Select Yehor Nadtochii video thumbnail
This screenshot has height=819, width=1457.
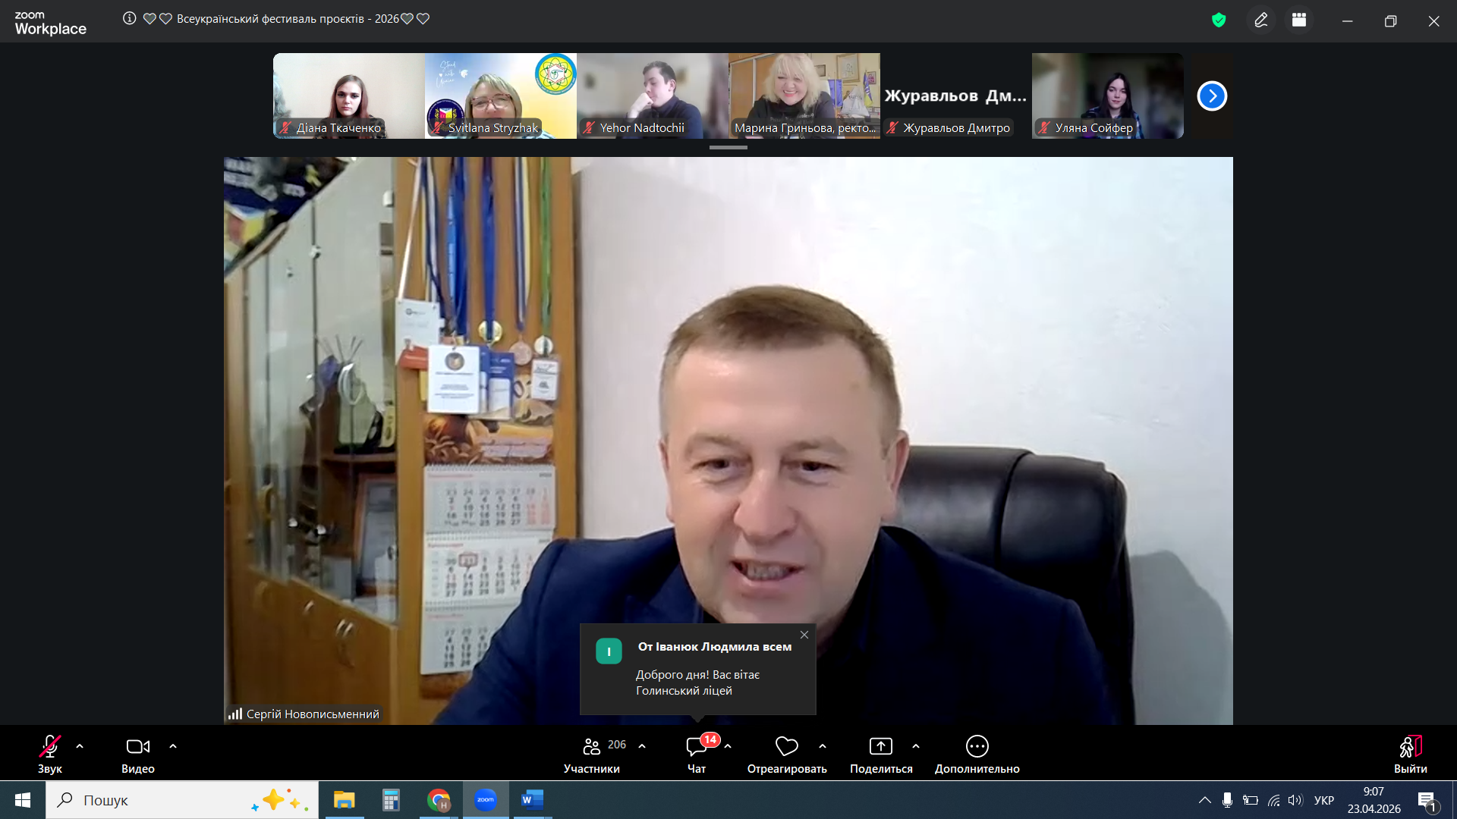point(652,96)
